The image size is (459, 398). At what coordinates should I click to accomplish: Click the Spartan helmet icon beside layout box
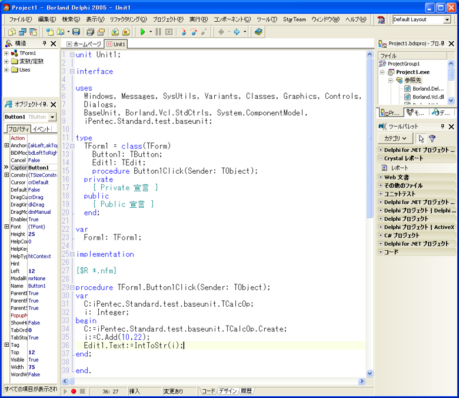pyautogui.click(x=381, y=19)
